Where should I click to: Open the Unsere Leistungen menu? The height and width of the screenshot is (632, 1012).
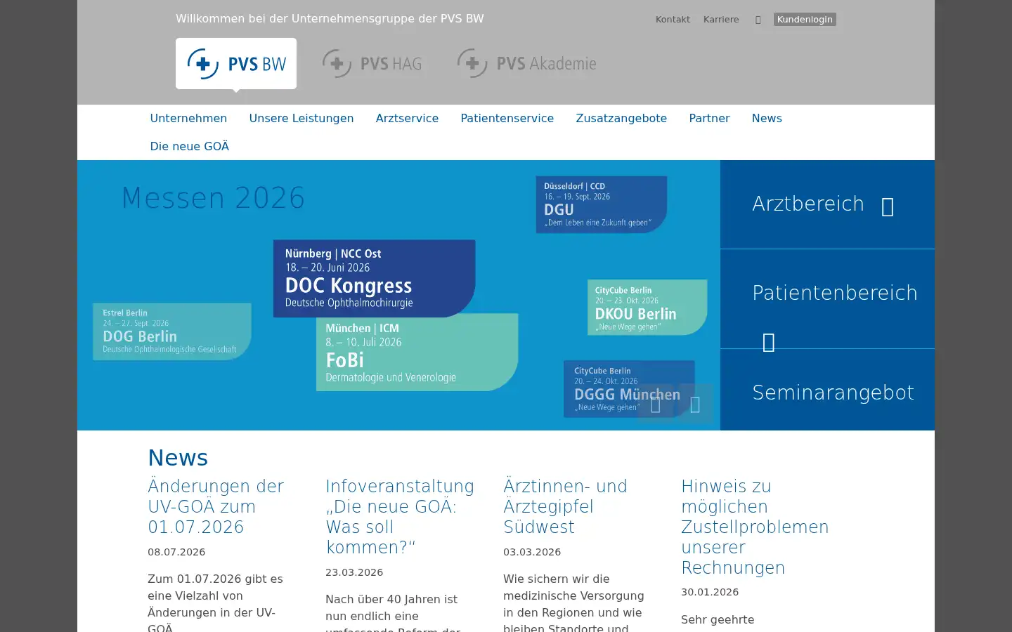(x=301, y=118)
